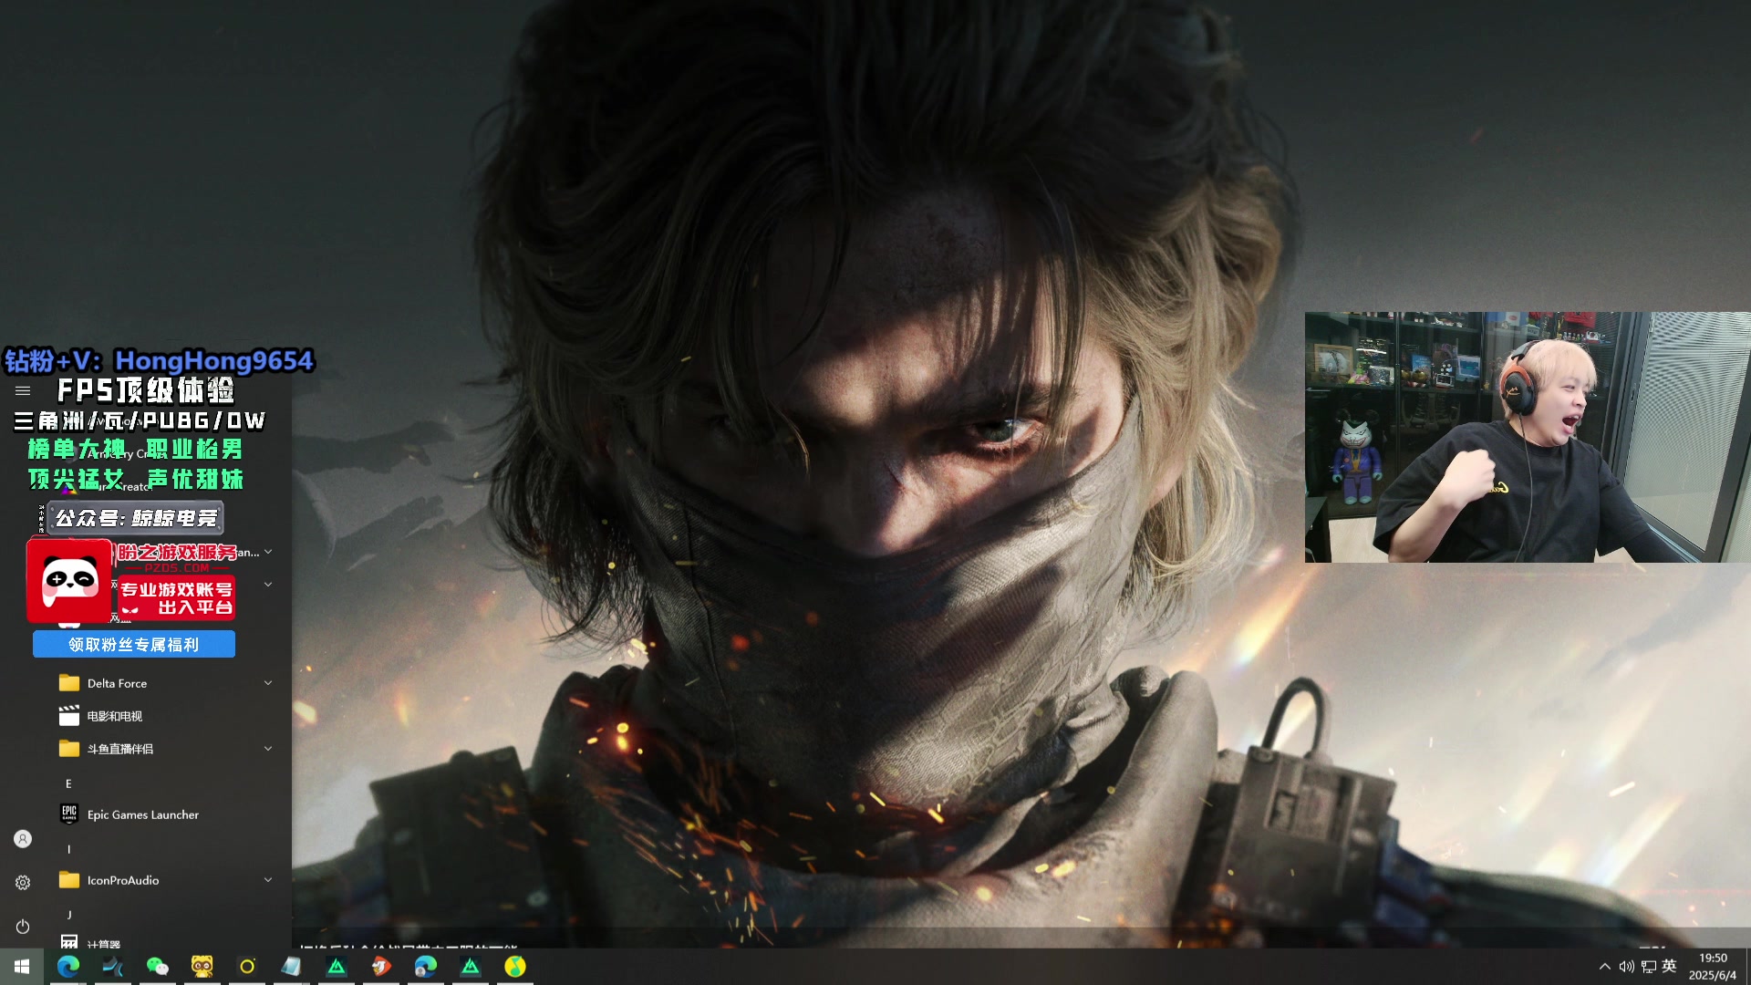Open the volume control in system tray
Image resolution: width=1751 pixels, height=985 pixels.
pos(1627,966)
